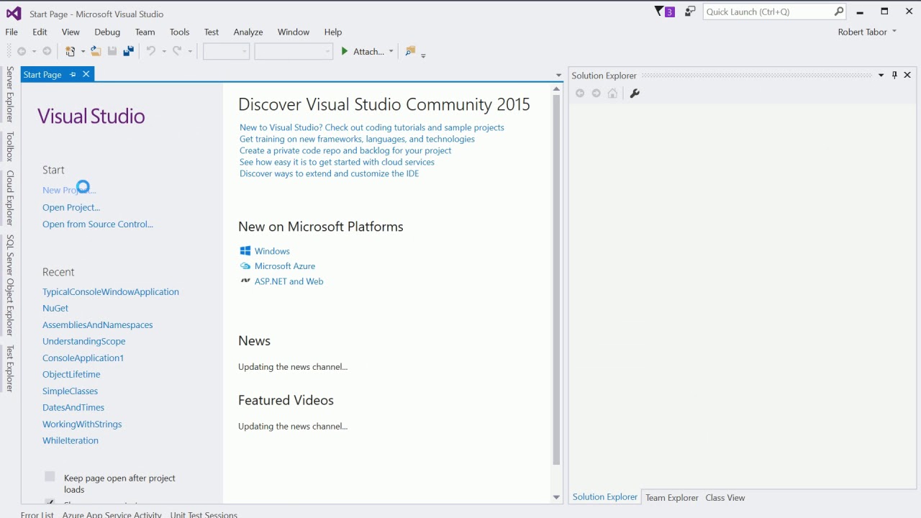Open the Robert Tabor account dropdown

click(x=867, y=32)
